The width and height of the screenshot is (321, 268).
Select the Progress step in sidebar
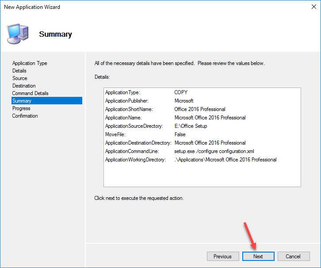(21, 108)
